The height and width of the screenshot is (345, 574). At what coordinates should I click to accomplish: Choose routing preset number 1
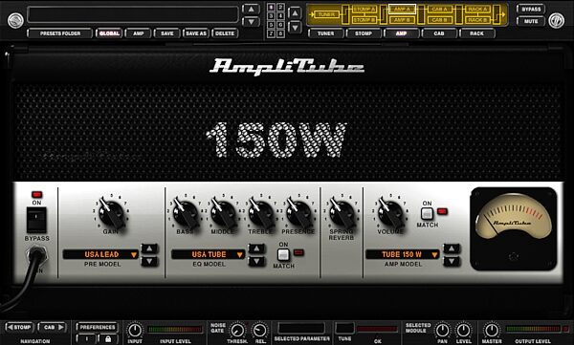[271, 8]
